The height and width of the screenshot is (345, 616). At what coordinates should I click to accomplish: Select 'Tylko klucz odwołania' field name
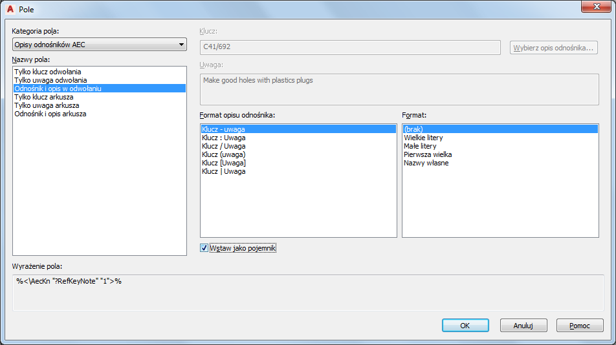pyautogui.click(x=100, y=72)
